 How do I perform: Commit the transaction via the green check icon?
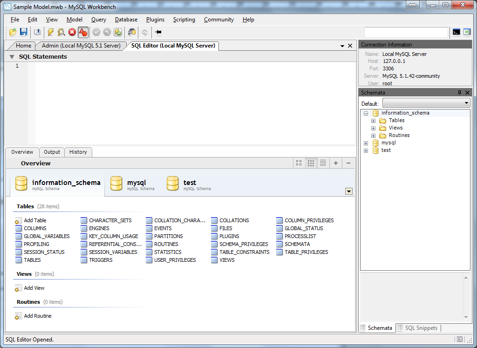96,32
